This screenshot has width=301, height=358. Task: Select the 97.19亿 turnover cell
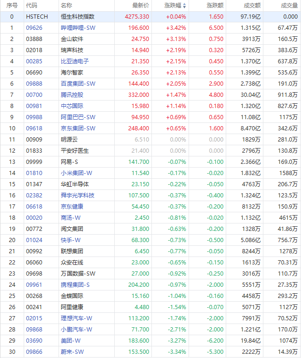coord(250,17)
